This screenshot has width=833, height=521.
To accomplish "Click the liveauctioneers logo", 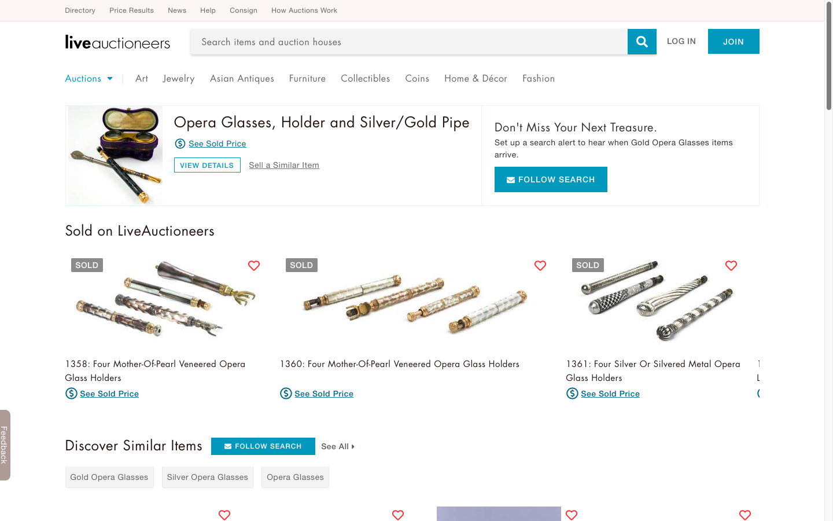I will point(117,42).
